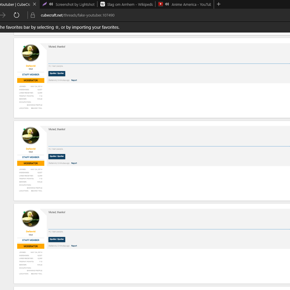Reload the current page
290x290 pixels.
click(x=17, y=15)
